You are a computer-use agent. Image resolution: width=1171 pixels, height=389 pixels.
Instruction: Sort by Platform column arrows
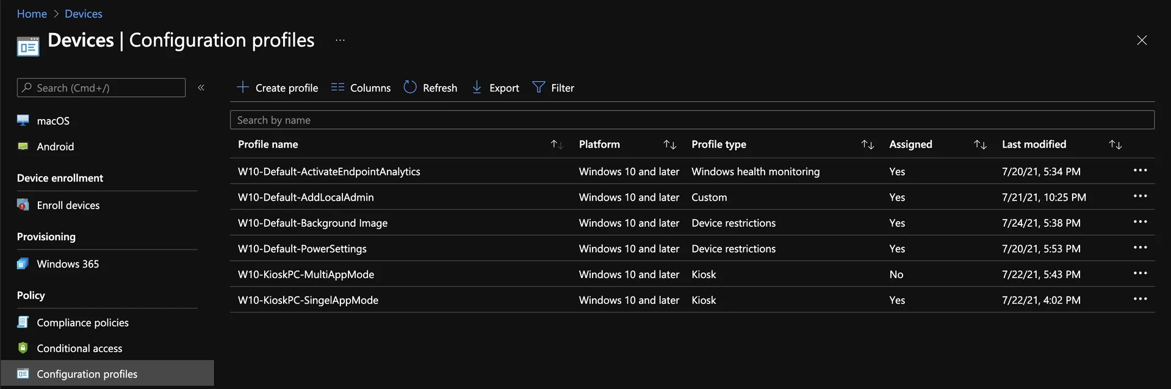669,145
